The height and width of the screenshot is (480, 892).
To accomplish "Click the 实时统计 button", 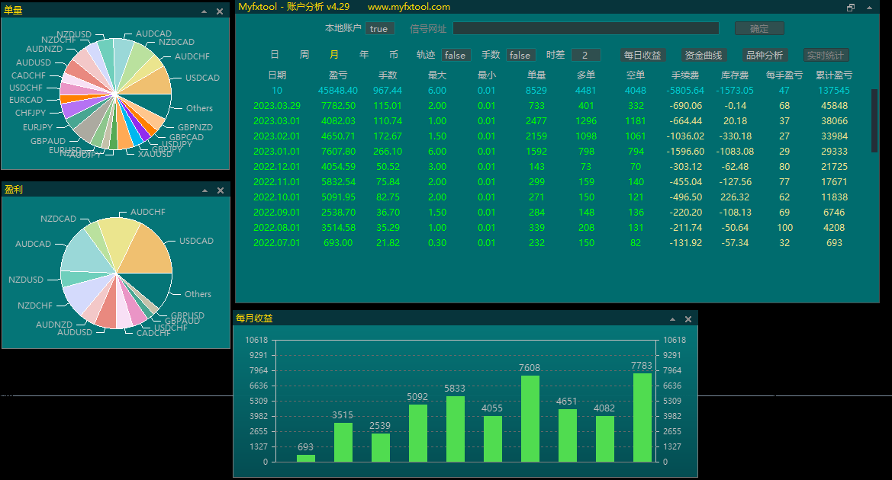I will pos(826,55).
